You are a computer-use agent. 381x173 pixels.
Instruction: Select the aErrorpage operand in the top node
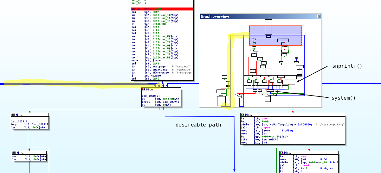coord(160,73)
